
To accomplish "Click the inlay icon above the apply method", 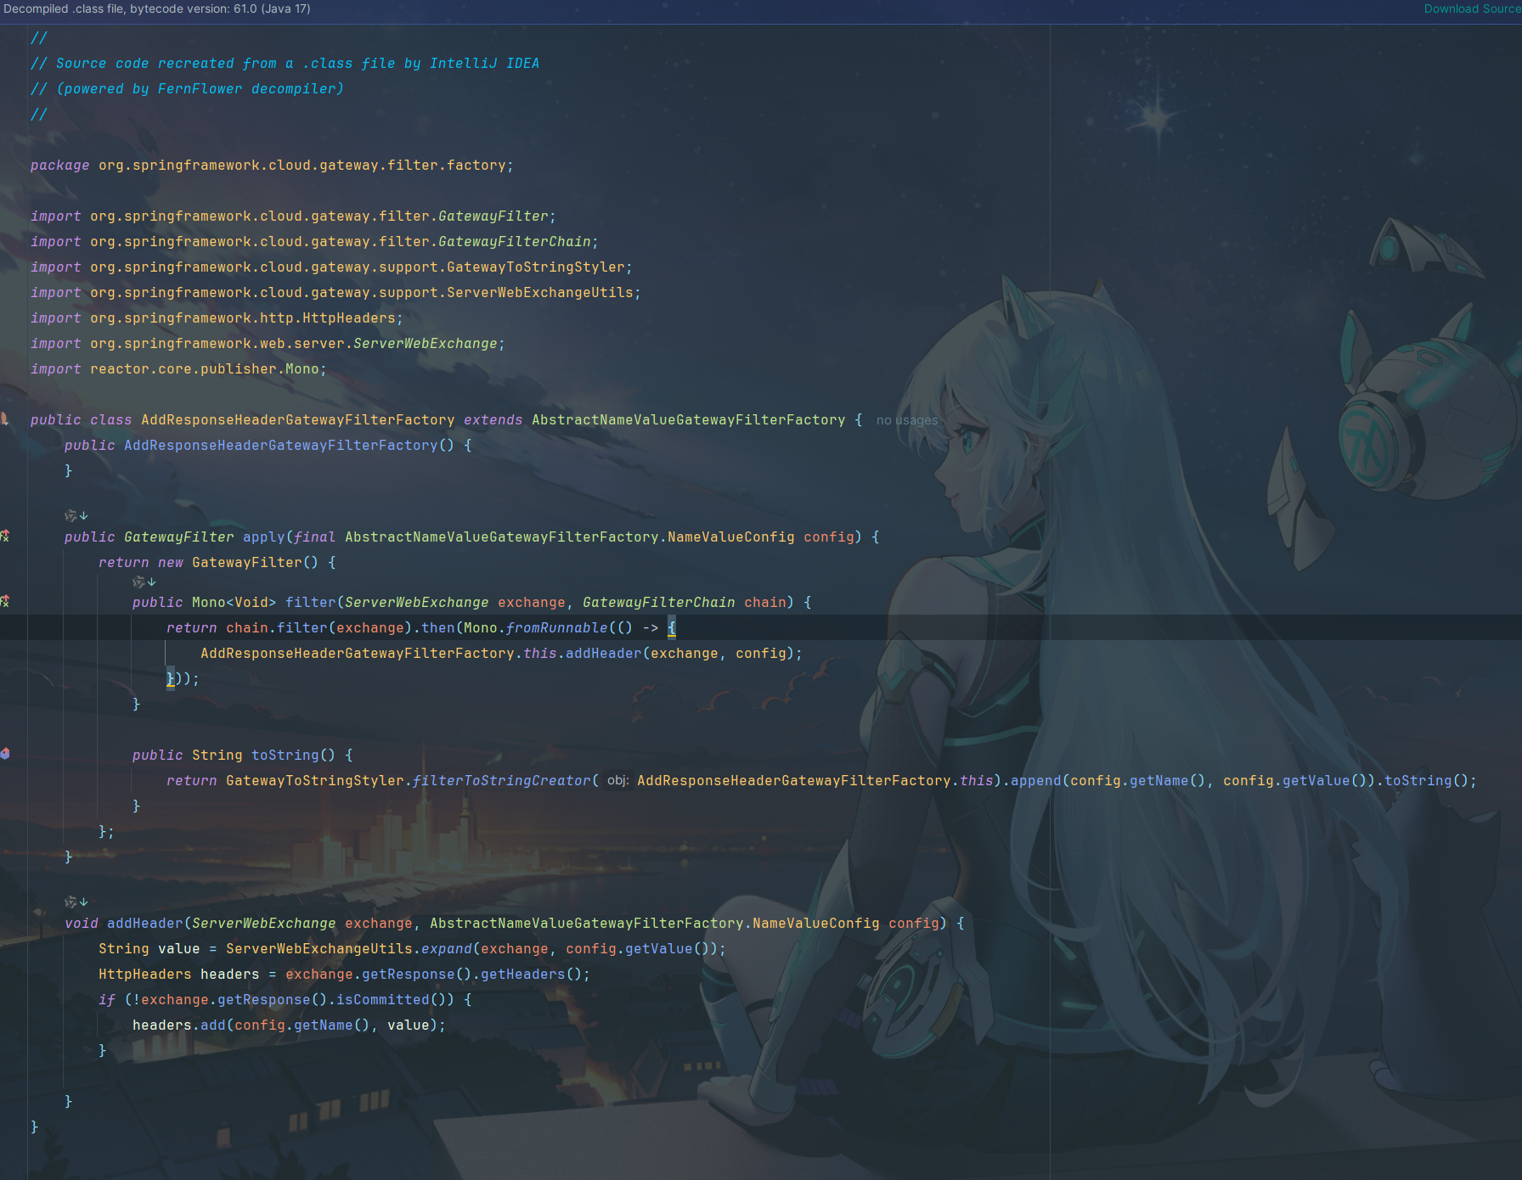I will pyautogui.click(x=70, y=515).
